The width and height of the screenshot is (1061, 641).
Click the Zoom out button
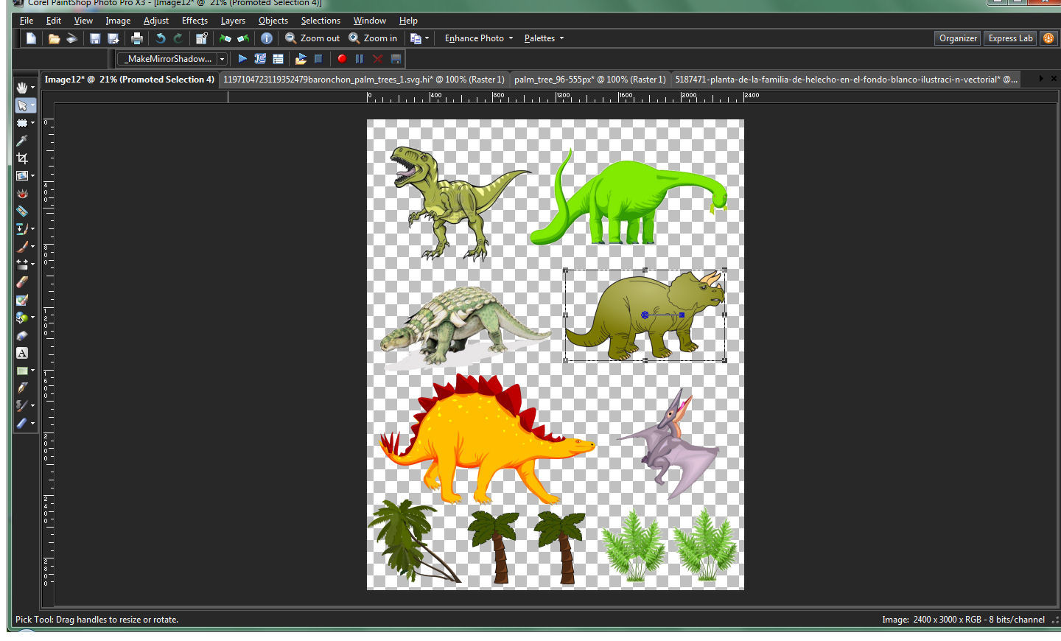pyautogui.click(x=312, y=38)
